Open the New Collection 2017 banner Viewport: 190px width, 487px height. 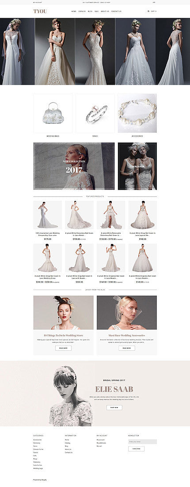[74, 166]
